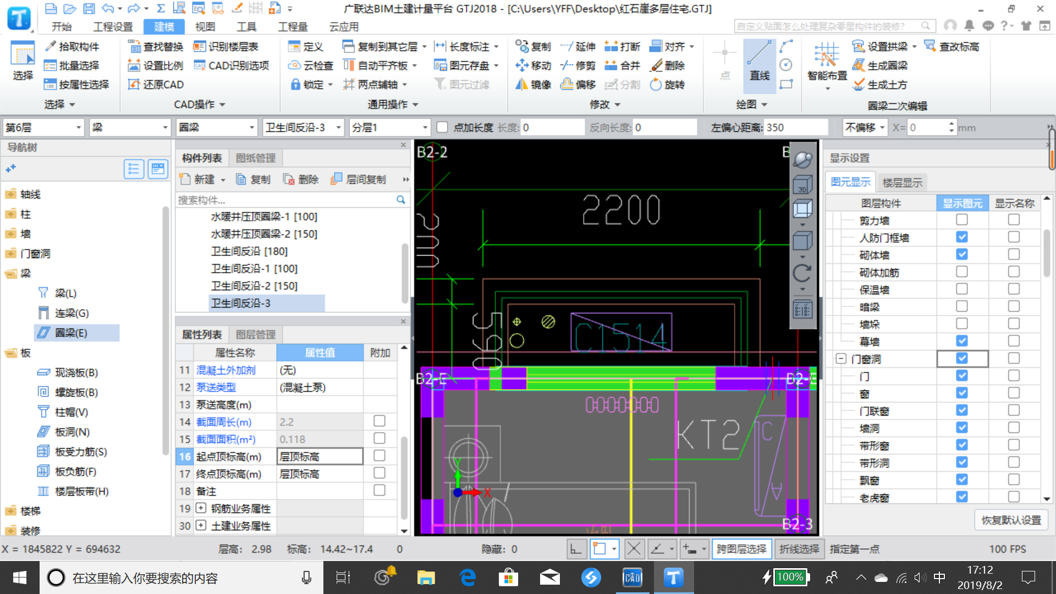Click the 3D view cube icon
Screen dimensions: 1056x594
(x=802, y=185)
